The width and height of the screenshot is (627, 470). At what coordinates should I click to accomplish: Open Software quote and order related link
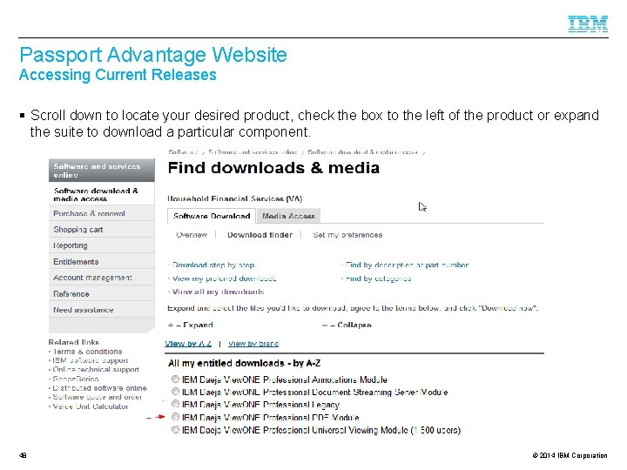click(98, 397)
